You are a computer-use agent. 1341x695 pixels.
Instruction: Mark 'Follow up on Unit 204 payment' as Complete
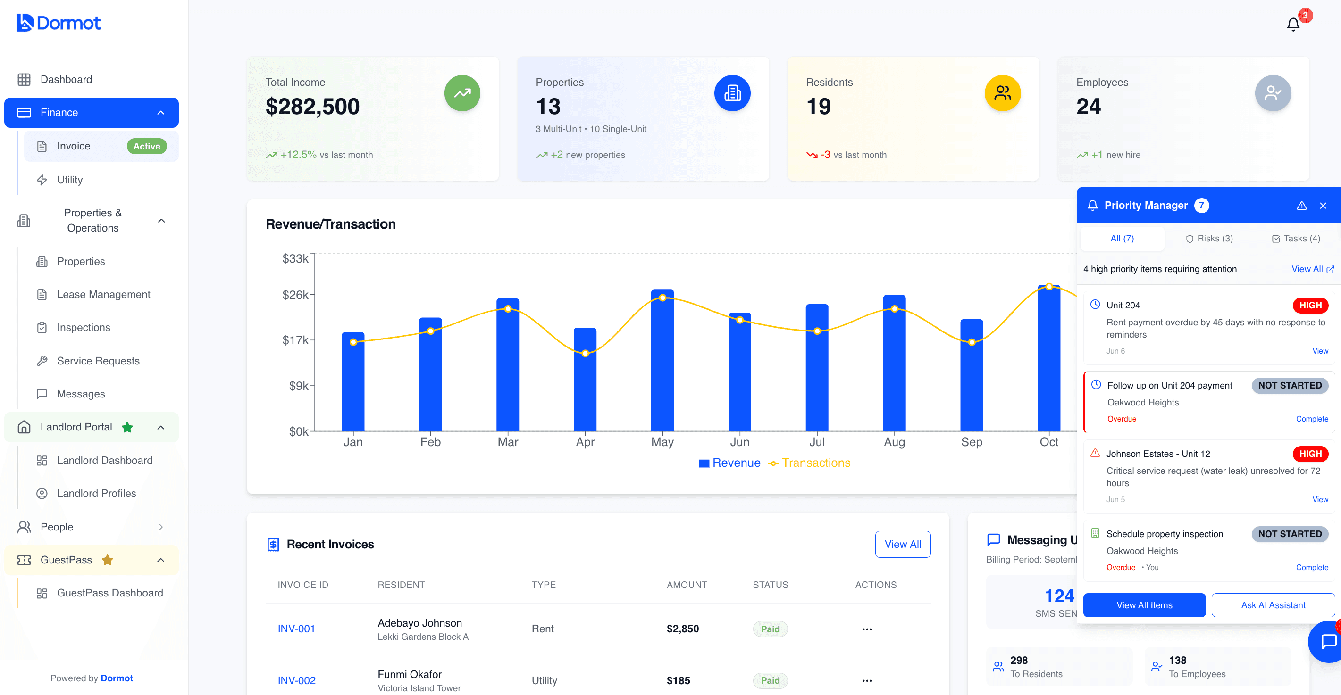click(1312, 419)
